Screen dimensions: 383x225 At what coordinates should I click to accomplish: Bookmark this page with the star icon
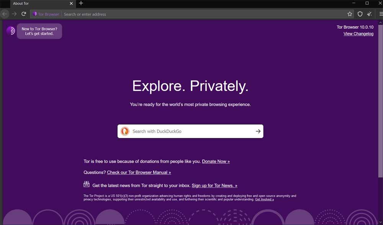[x=350, y=14]
